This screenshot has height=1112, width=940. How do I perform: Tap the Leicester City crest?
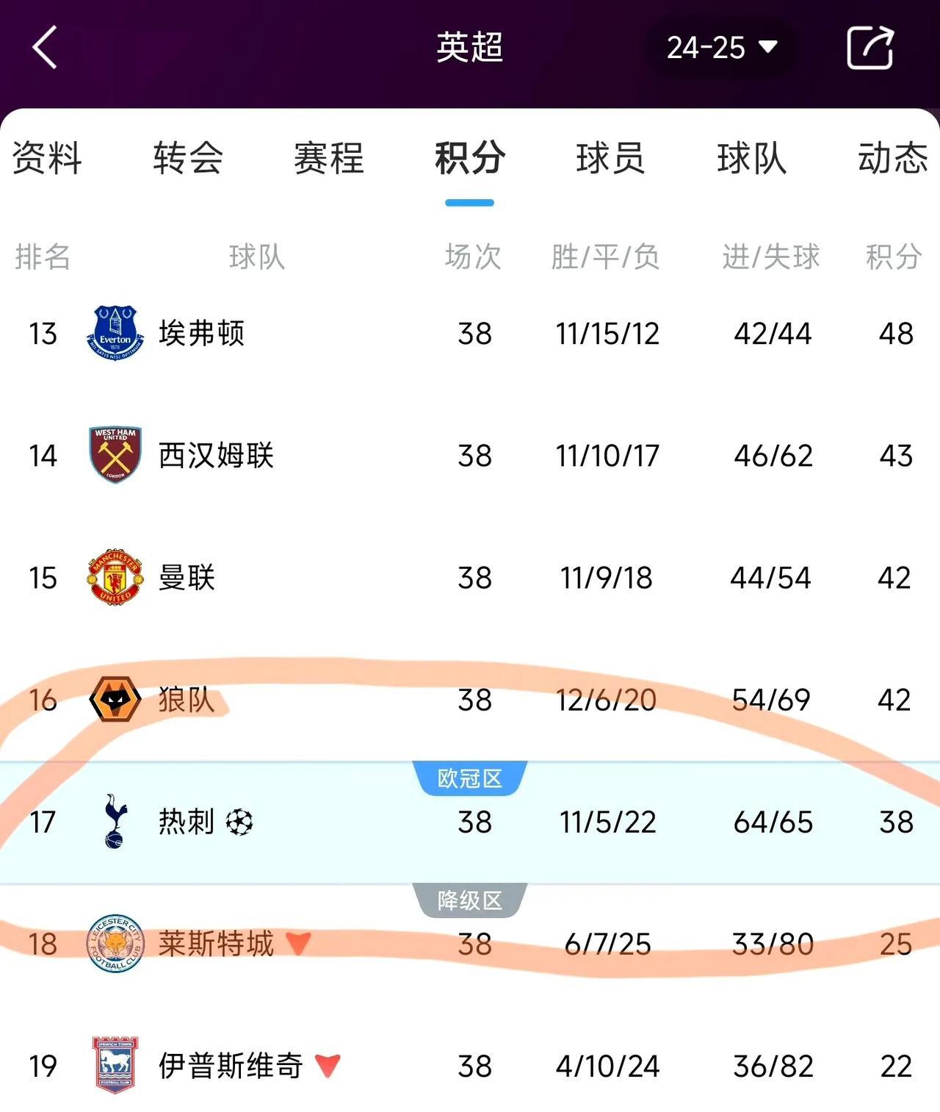point(115,944)
